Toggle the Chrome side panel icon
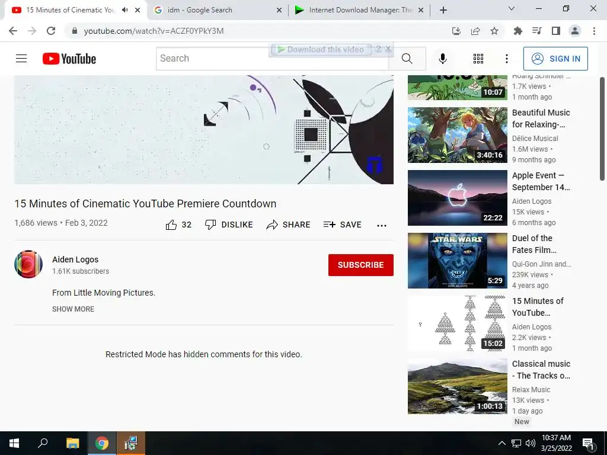 point(556,31)
